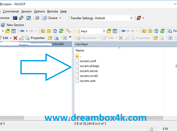This screenshot has height=132, width=177.
Task: Expand remote panel back history dropdown
Action: coord(128,31)
